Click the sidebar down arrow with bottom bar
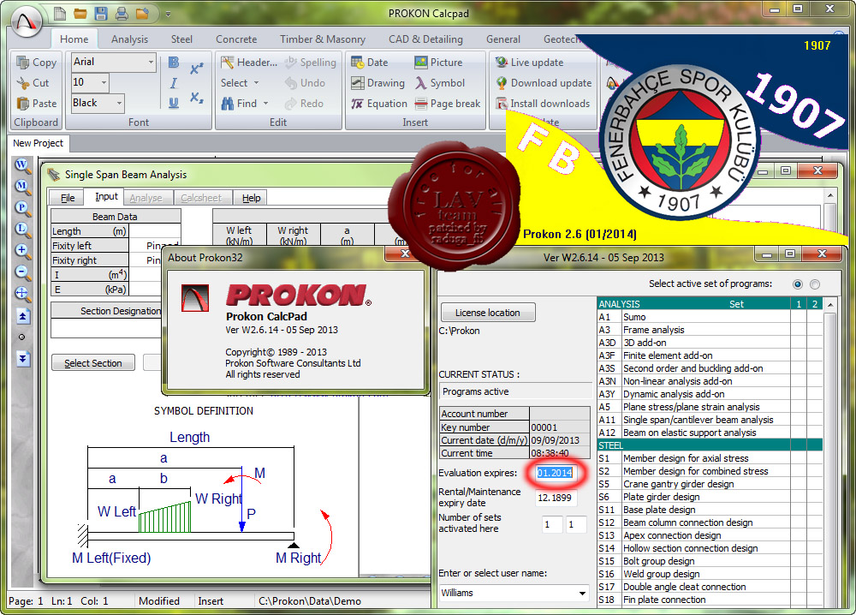Image resolution: width=856 pixels, height=615 pixels. point(22,359)
